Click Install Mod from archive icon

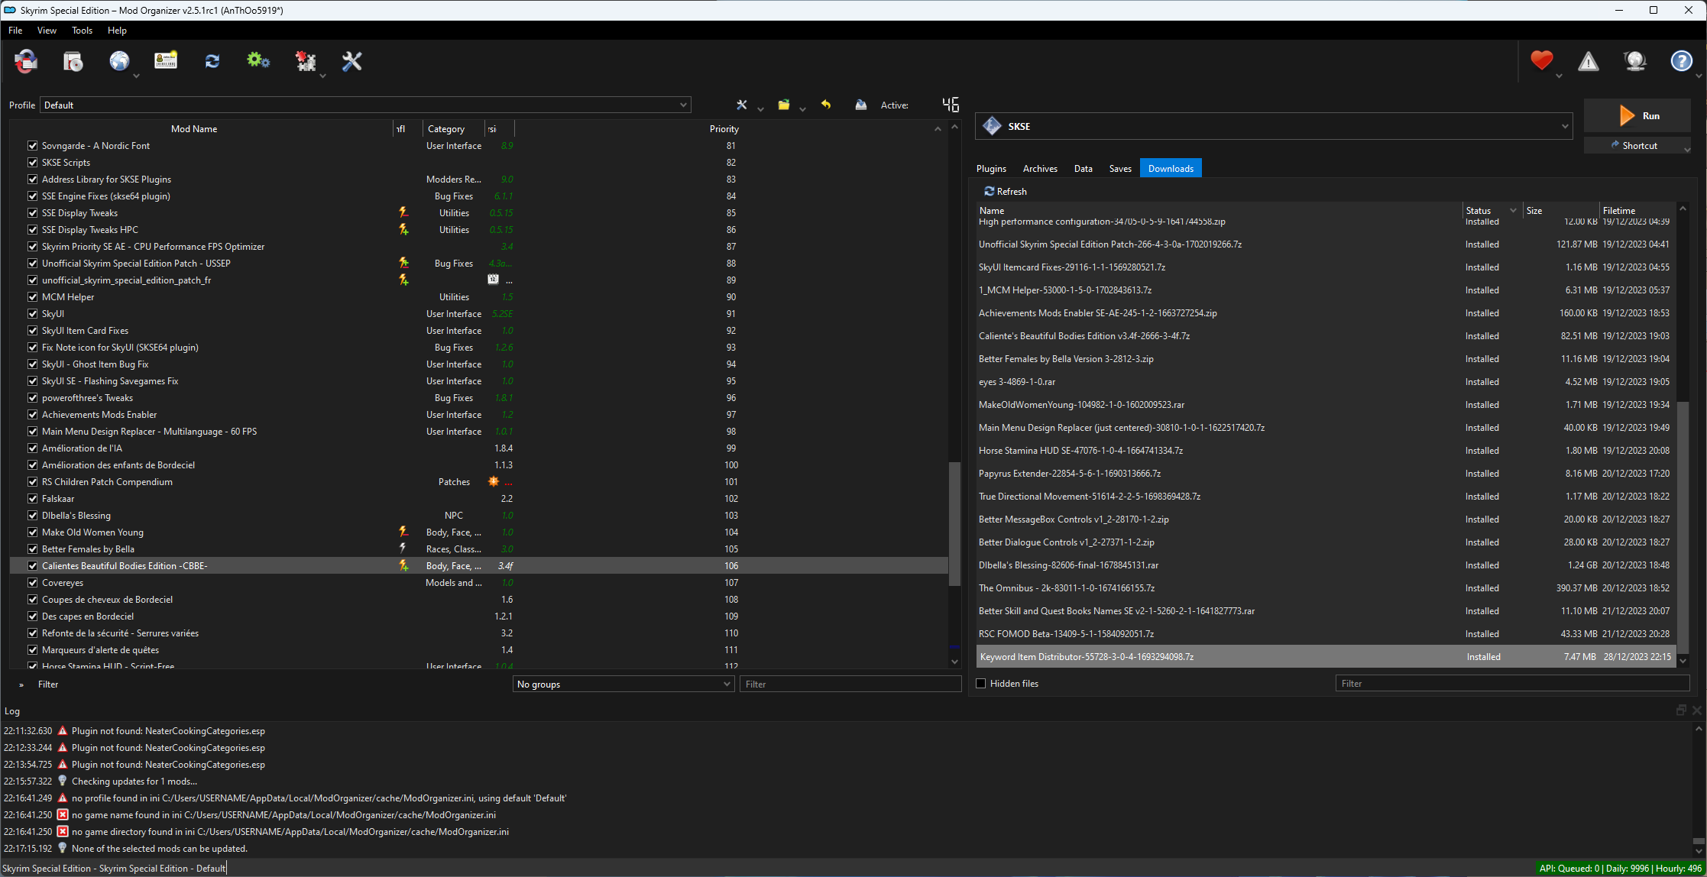pos(73,61)
